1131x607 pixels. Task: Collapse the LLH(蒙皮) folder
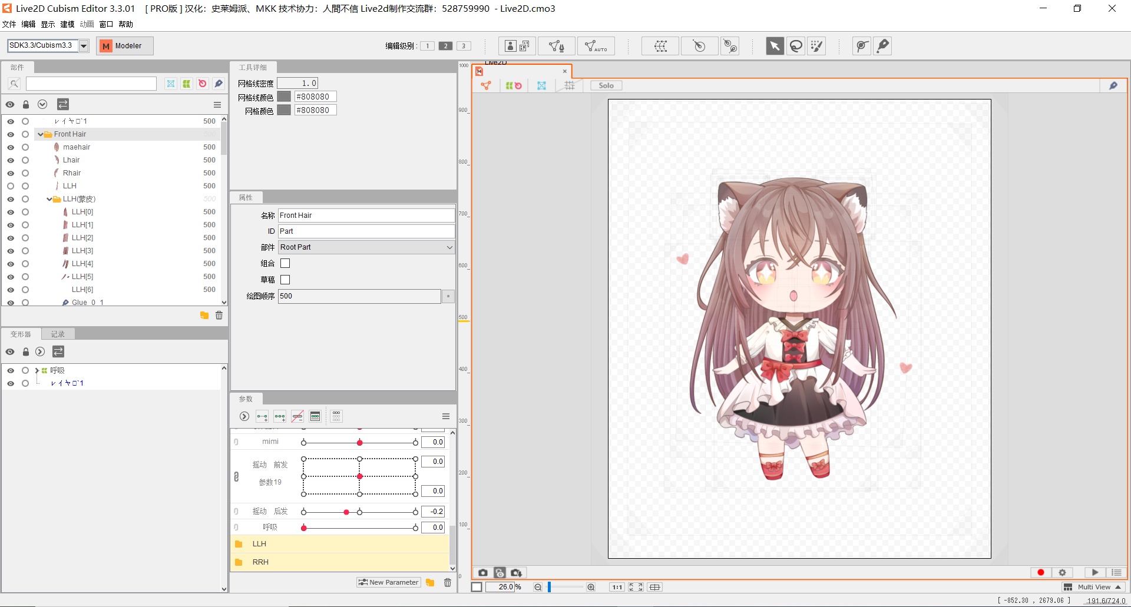pos(49,199)
